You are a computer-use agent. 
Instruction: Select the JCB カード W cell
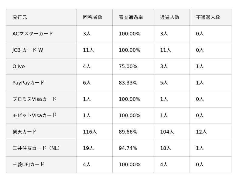28,50
